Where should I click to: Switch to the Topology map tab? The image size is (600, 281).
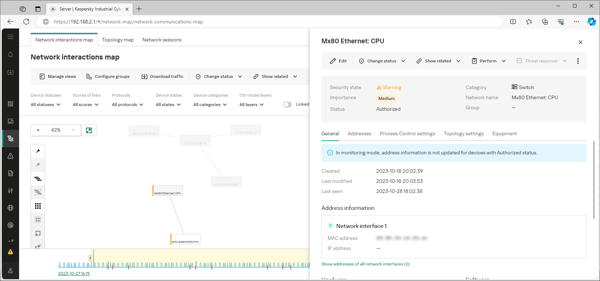pyautogui.click(x=117, y=40)
